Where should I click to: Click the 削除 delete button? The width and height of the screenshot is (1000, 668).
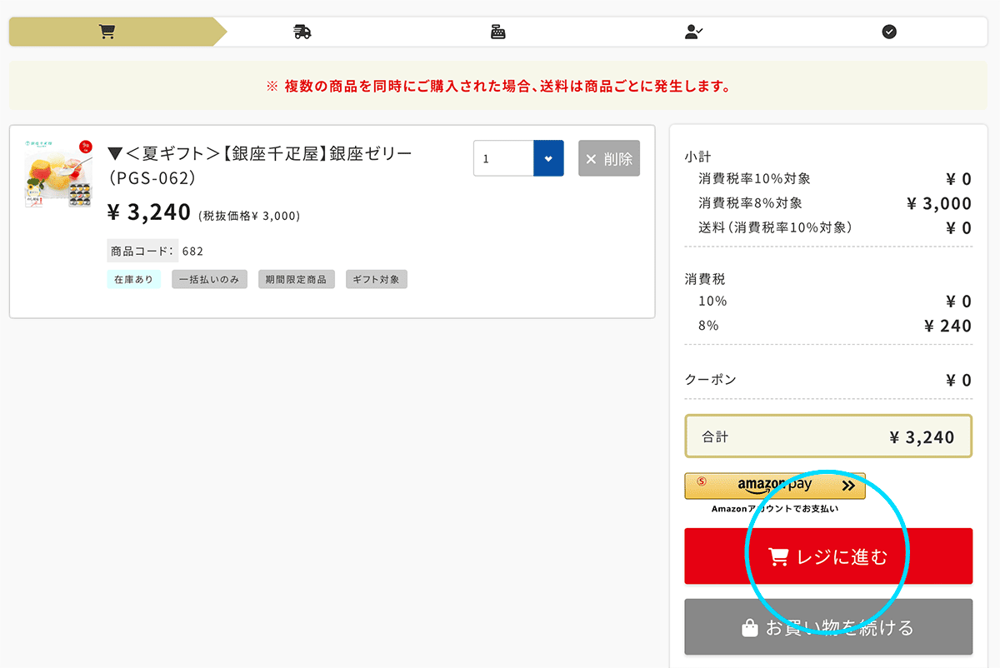(609, 158)
